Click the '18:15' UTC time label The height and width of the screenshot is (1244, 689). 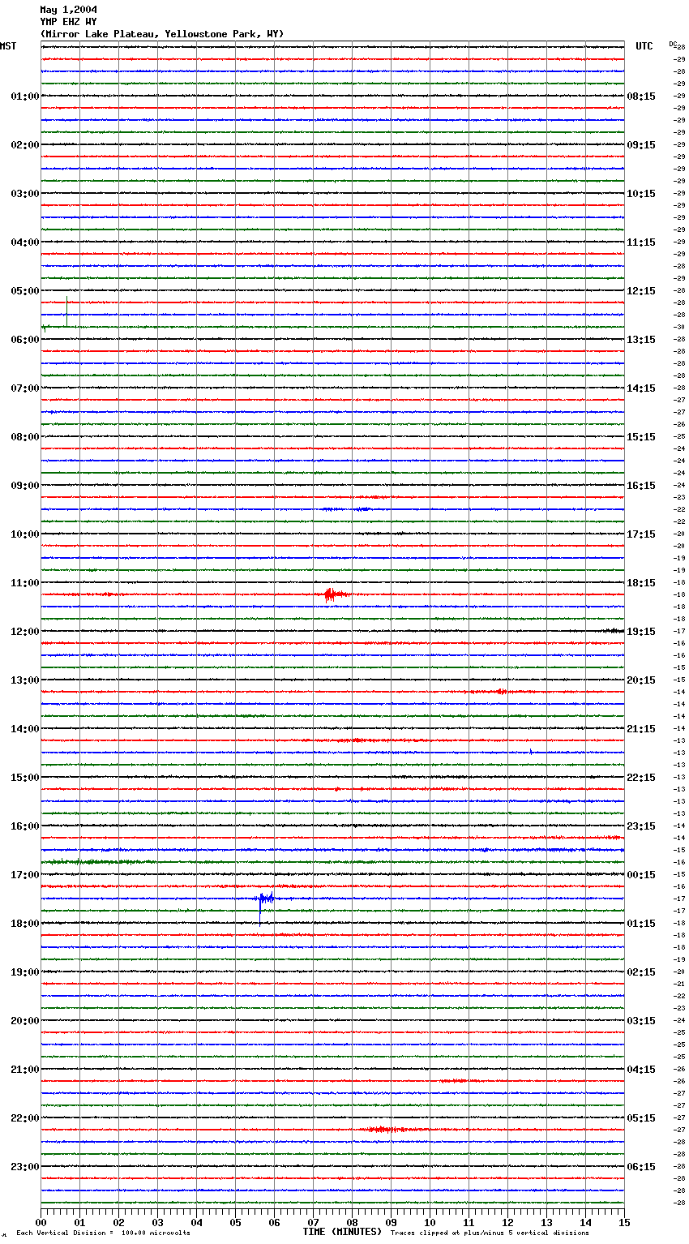tap(641, 583)
